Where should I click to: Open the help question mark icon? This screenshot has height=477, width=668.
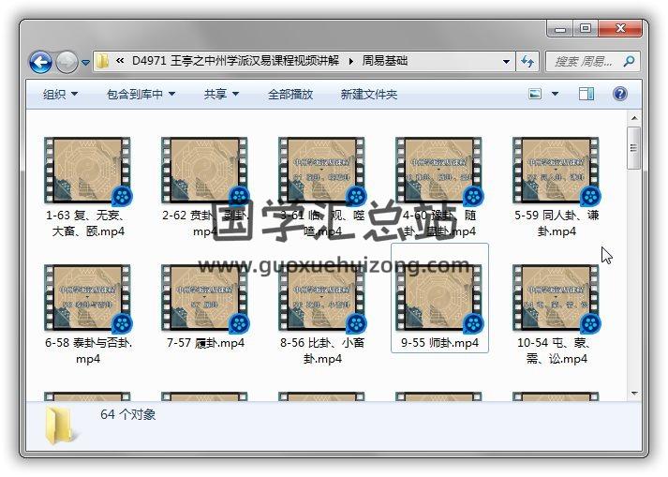tap(619, 94)
